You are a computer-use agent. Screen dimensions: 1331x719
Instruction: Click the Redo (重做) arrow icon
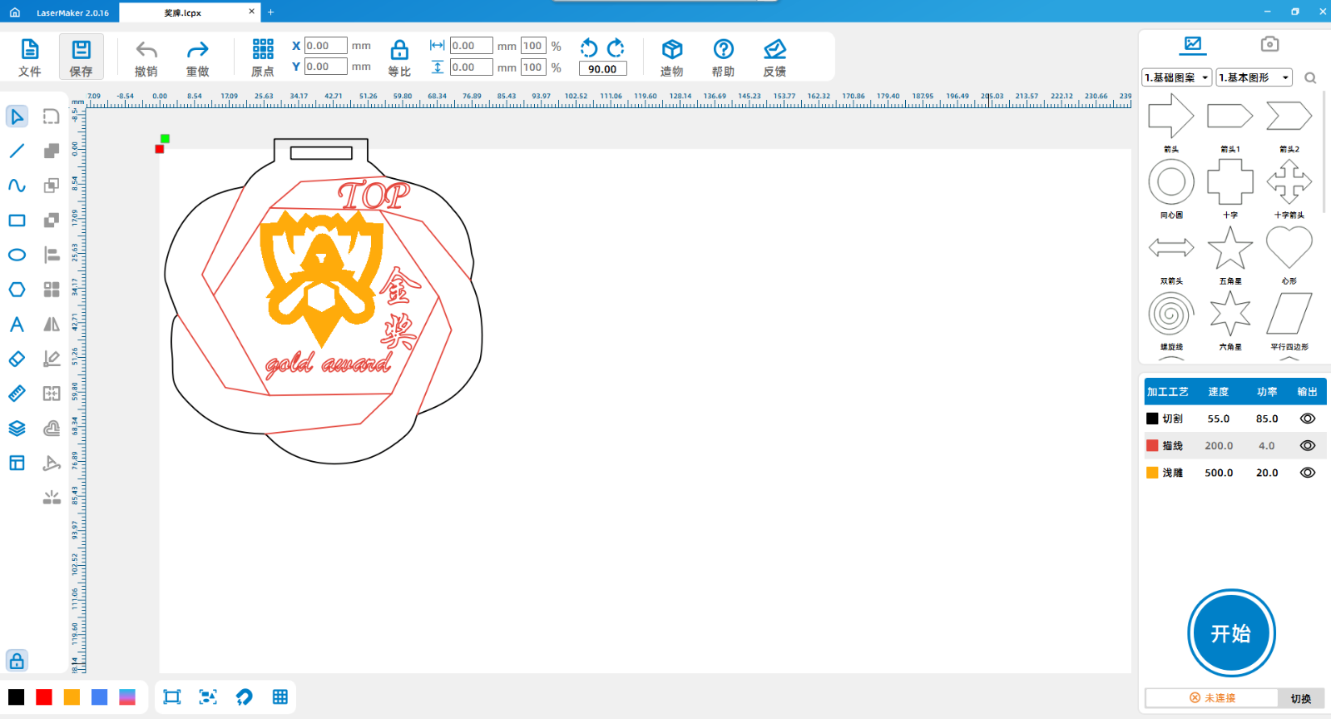click(197, 50)
